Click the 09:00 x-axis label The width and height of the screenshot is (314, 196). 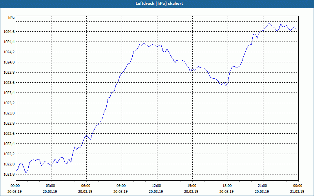(x=122, y=186)
